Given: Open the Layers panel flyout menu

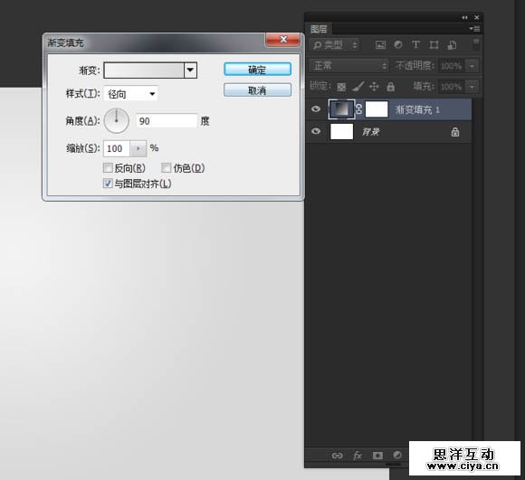Looking at the screenshot, I should pos(475,29).
